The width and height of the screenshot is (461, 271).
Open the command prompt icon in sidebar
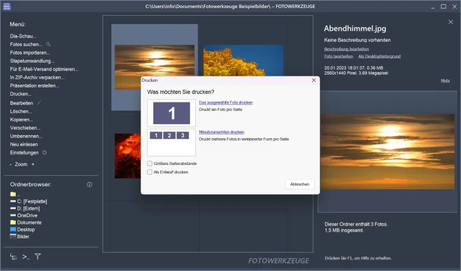point(25,256)
